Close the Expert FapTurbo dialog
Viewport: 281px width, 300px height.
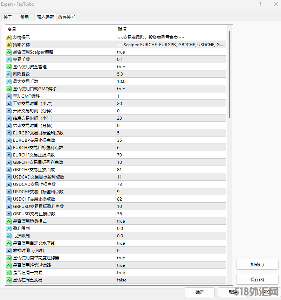pos(276,4)
